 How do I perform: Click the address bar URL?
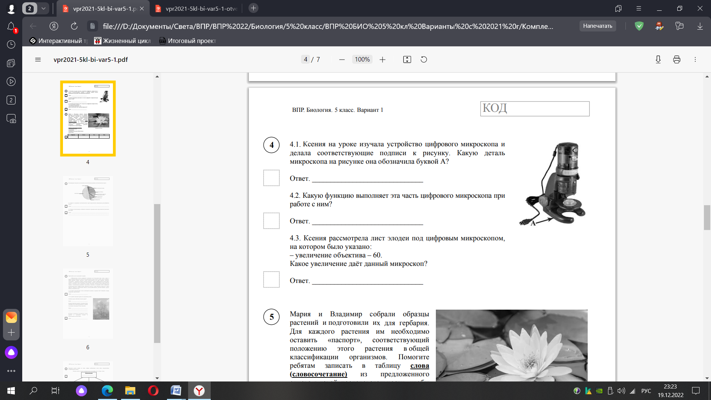[x=328, y=26]
